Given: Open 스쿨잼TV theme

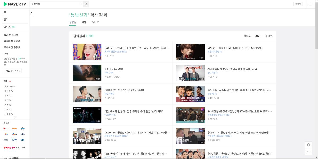Looking at the screenshot, I should pyautogui.click(x=9, y=114).
